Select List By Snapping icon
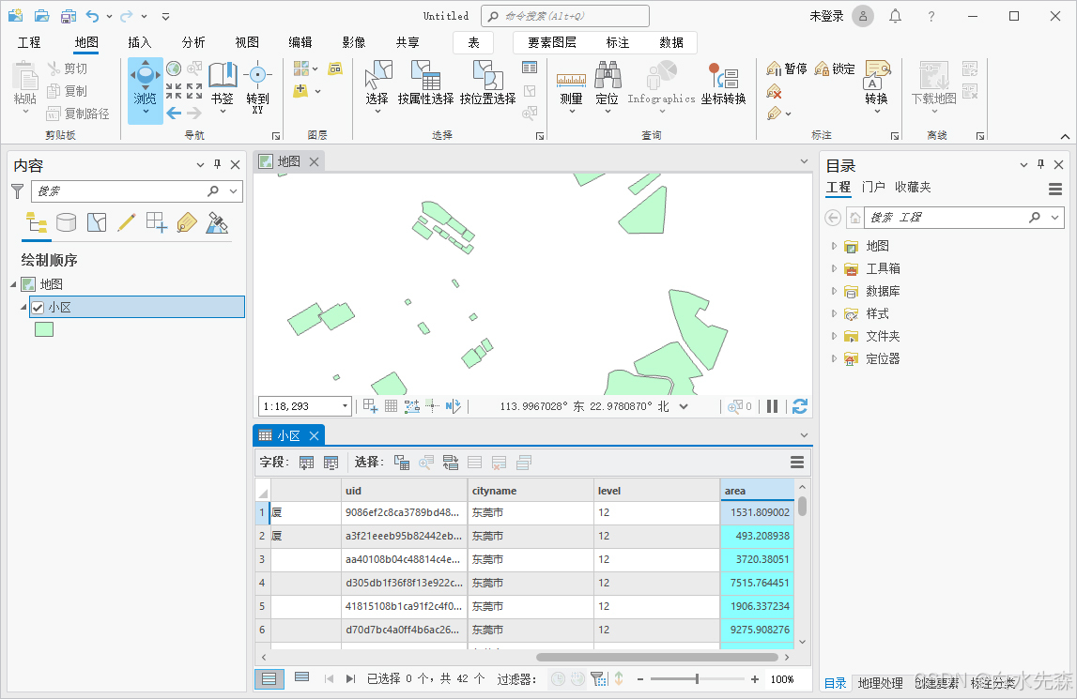 [x=157, y=222]
